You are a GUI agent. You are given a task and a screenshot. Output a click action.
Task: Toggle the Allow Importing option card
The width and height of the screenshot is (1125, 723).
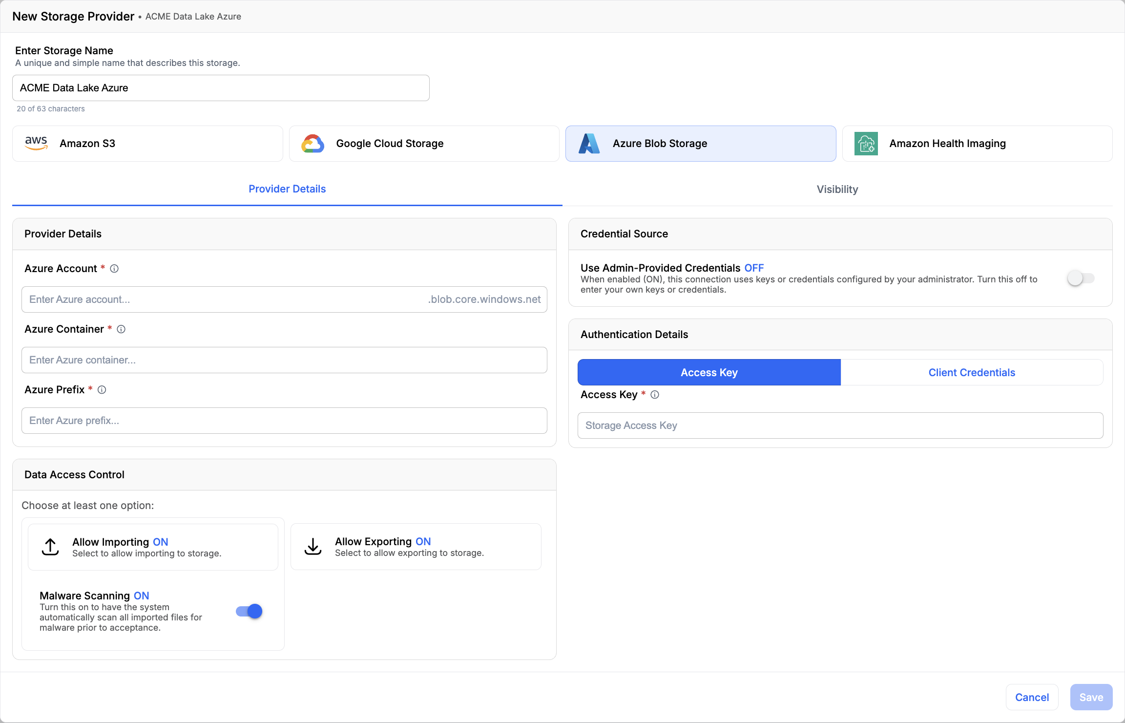tap(153, 547)
